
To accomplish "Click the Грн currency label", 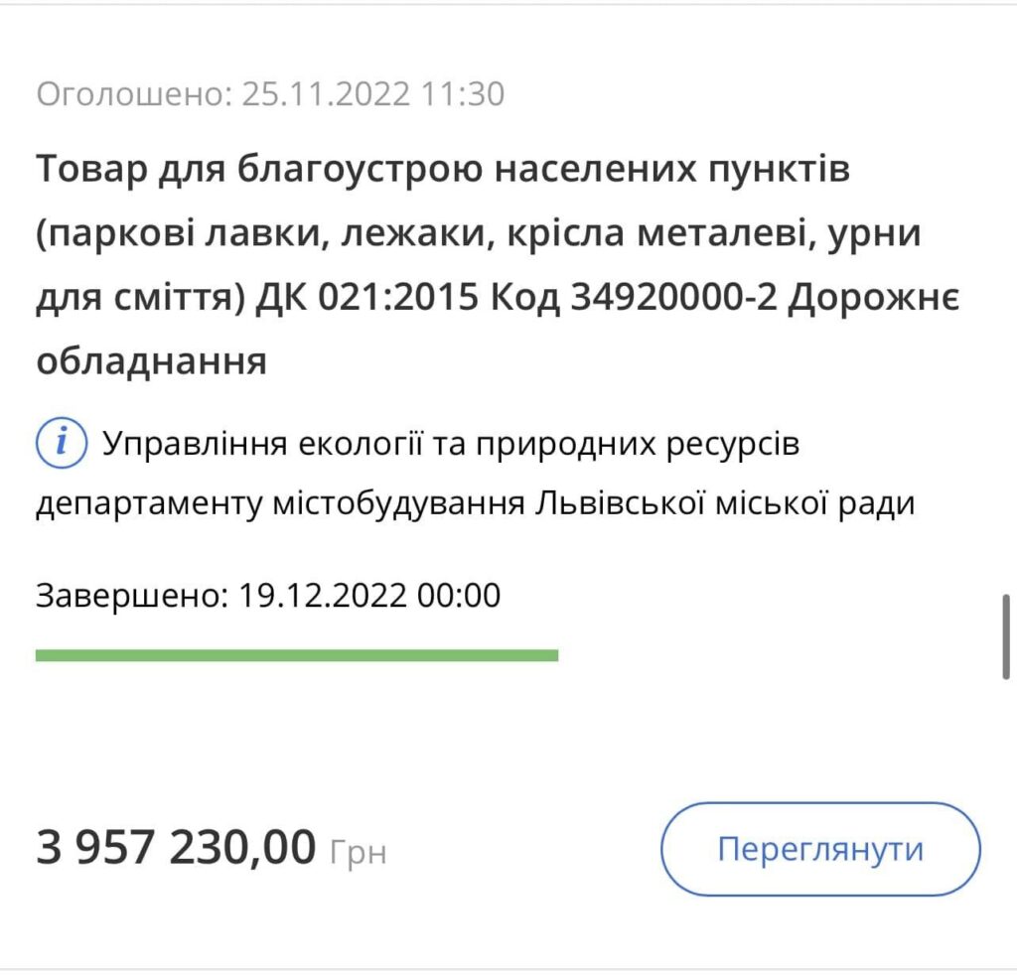I will pyautogui.click(x=357, y=853).
